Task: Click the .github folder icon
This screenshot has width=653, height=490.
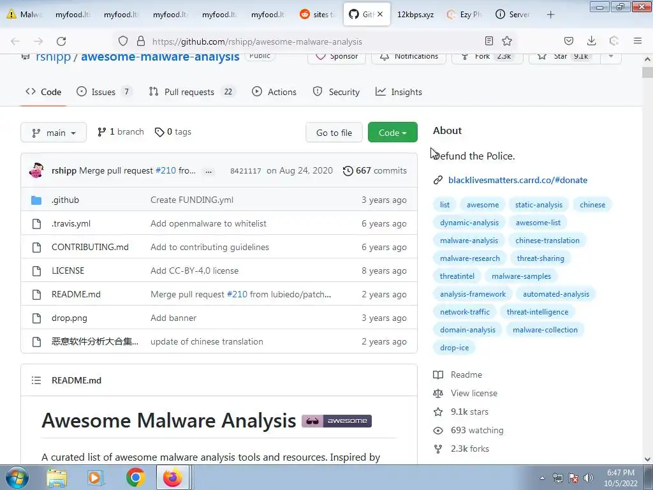Action: (x=36, y=200)
